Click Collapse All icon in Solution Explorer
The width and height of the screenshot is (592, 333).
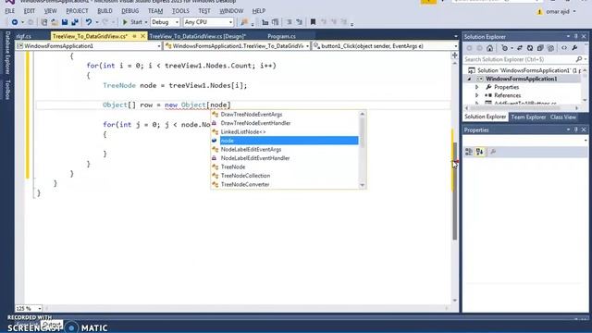tap(540, 48)
